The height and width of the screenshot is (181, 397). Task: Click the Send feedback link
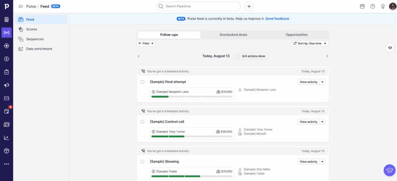pyautogui.click(x=277, y=19)
